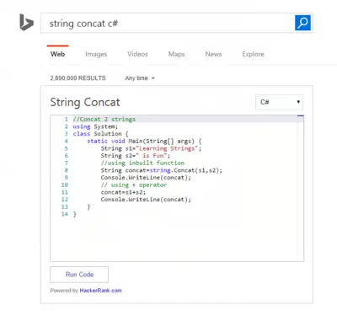The image size is (337, 321).
Task: Go to the News tab
Action: (x=213, y=54)
